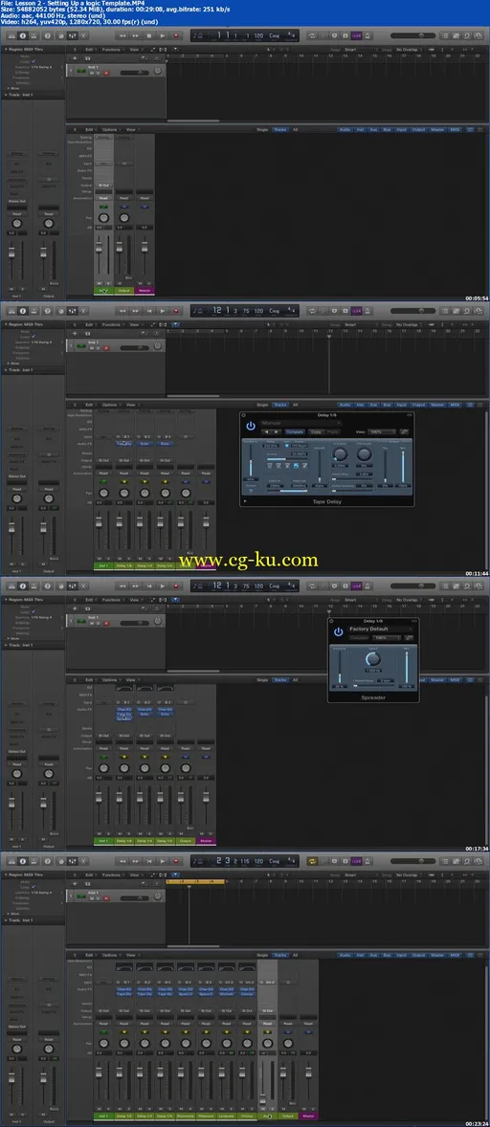This screenshot has width=490, height=1127.
Task: Toggle Audio filter button in first frame mixer
Action: pos(345,129)
